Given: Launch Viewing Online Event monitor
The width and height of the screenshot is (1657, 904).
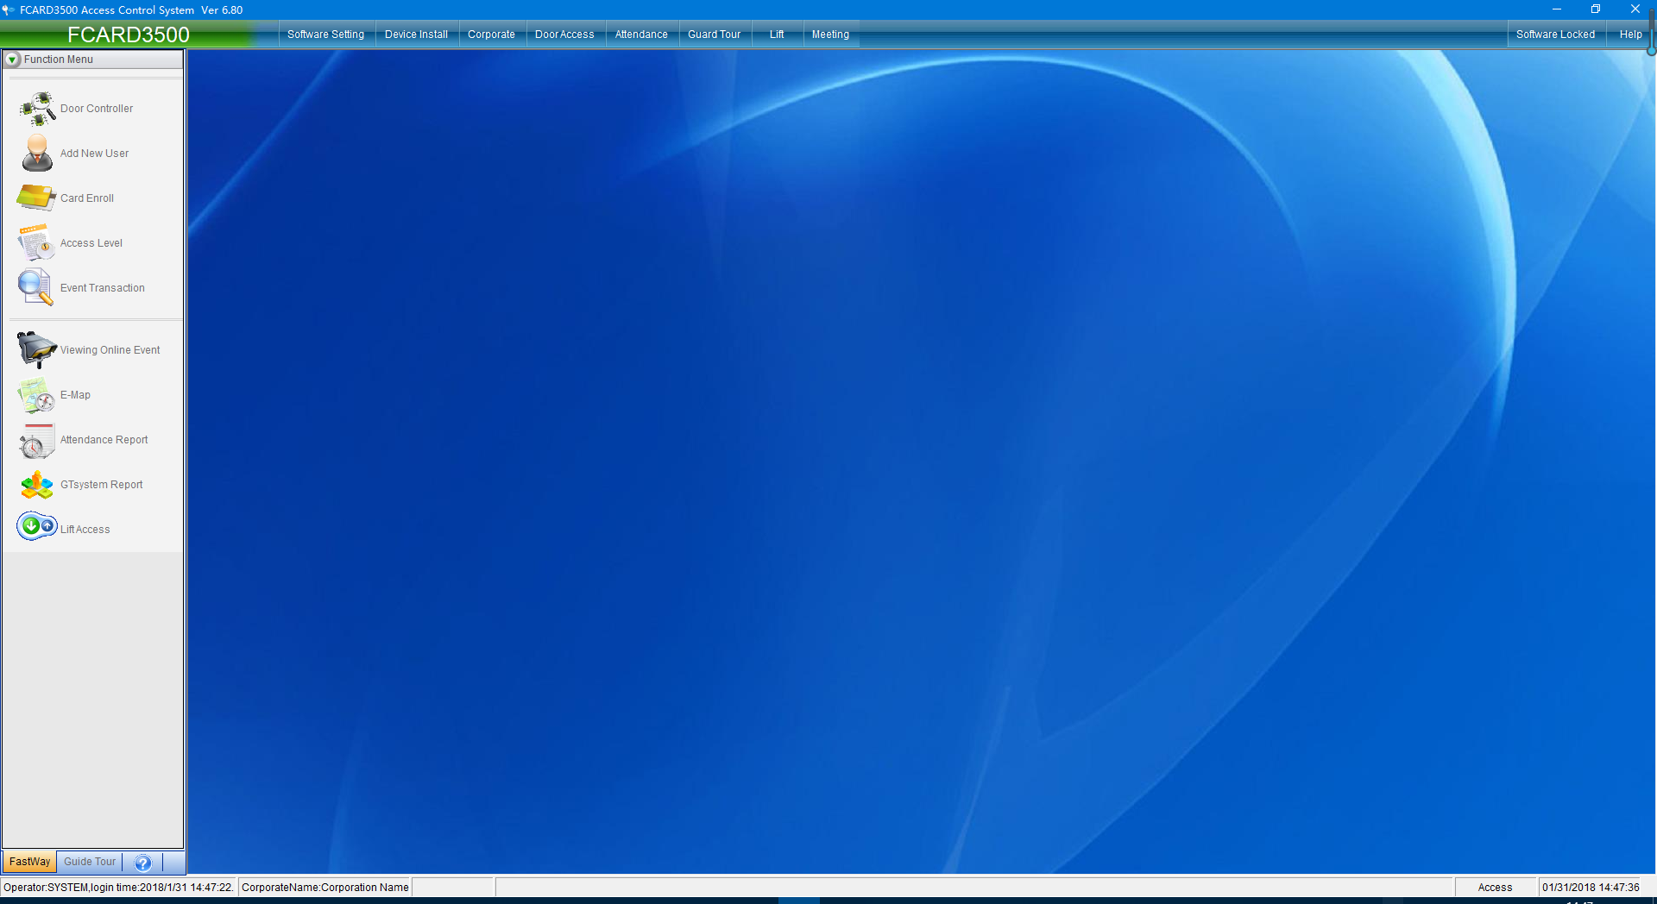Looking at the screenshot, I should 36,349.
